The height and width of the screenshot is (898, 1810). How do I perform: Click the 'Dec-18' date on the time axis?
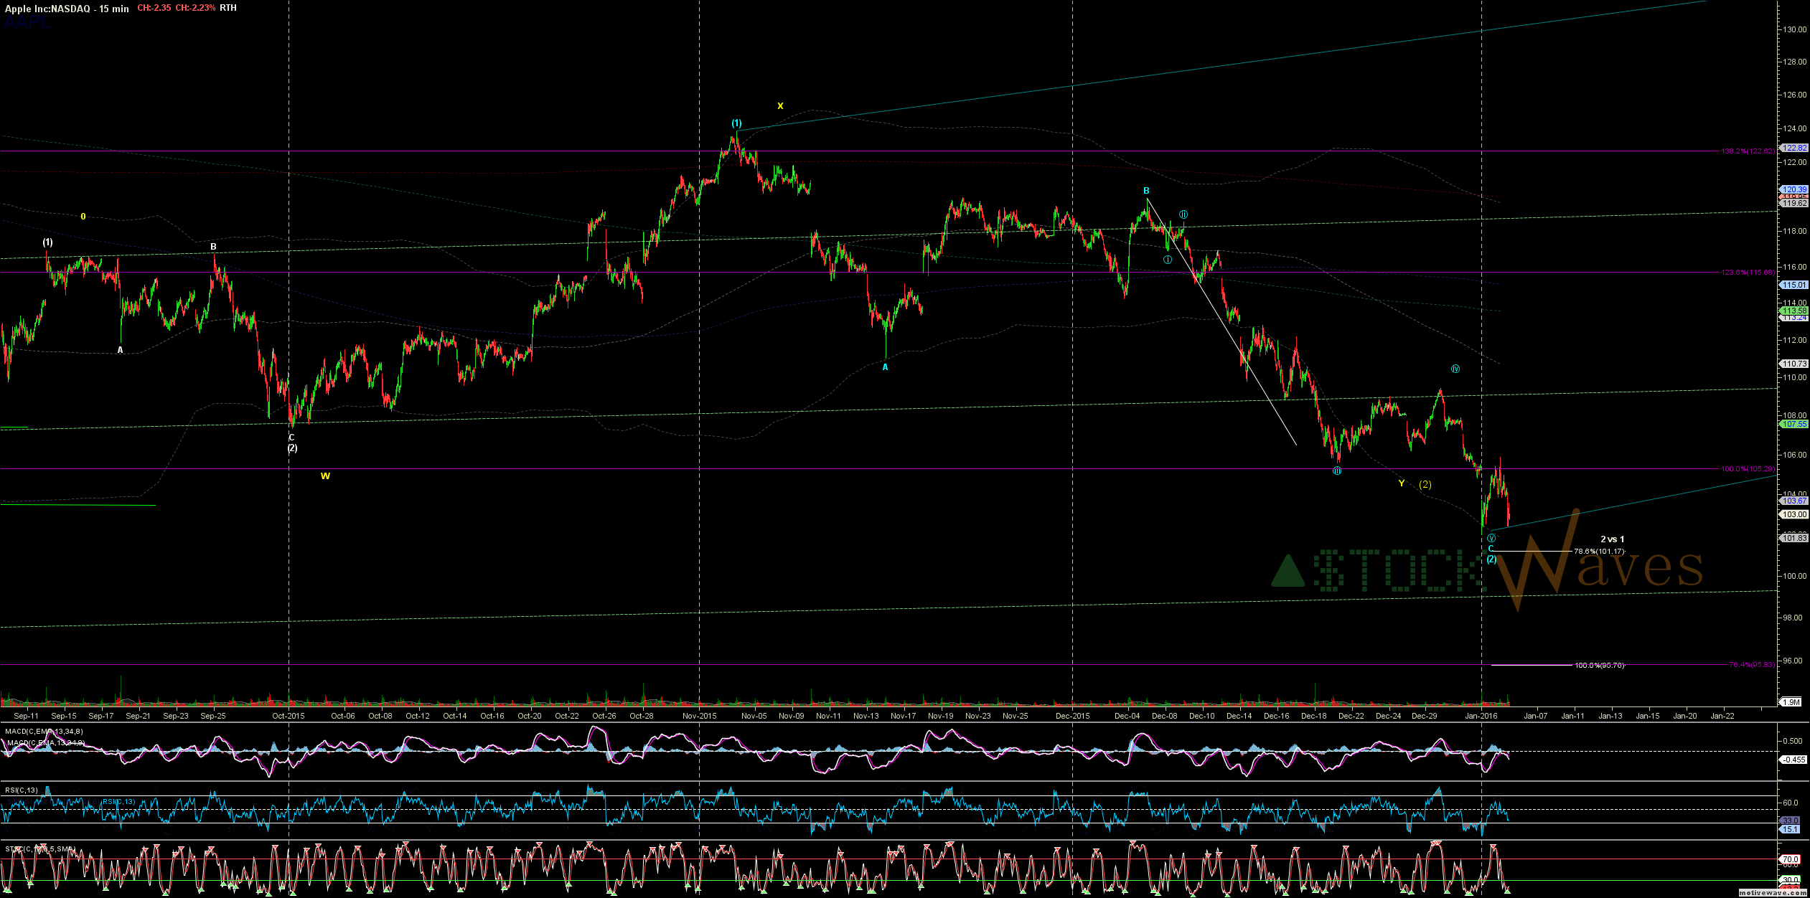click(x=1313, y=716)
